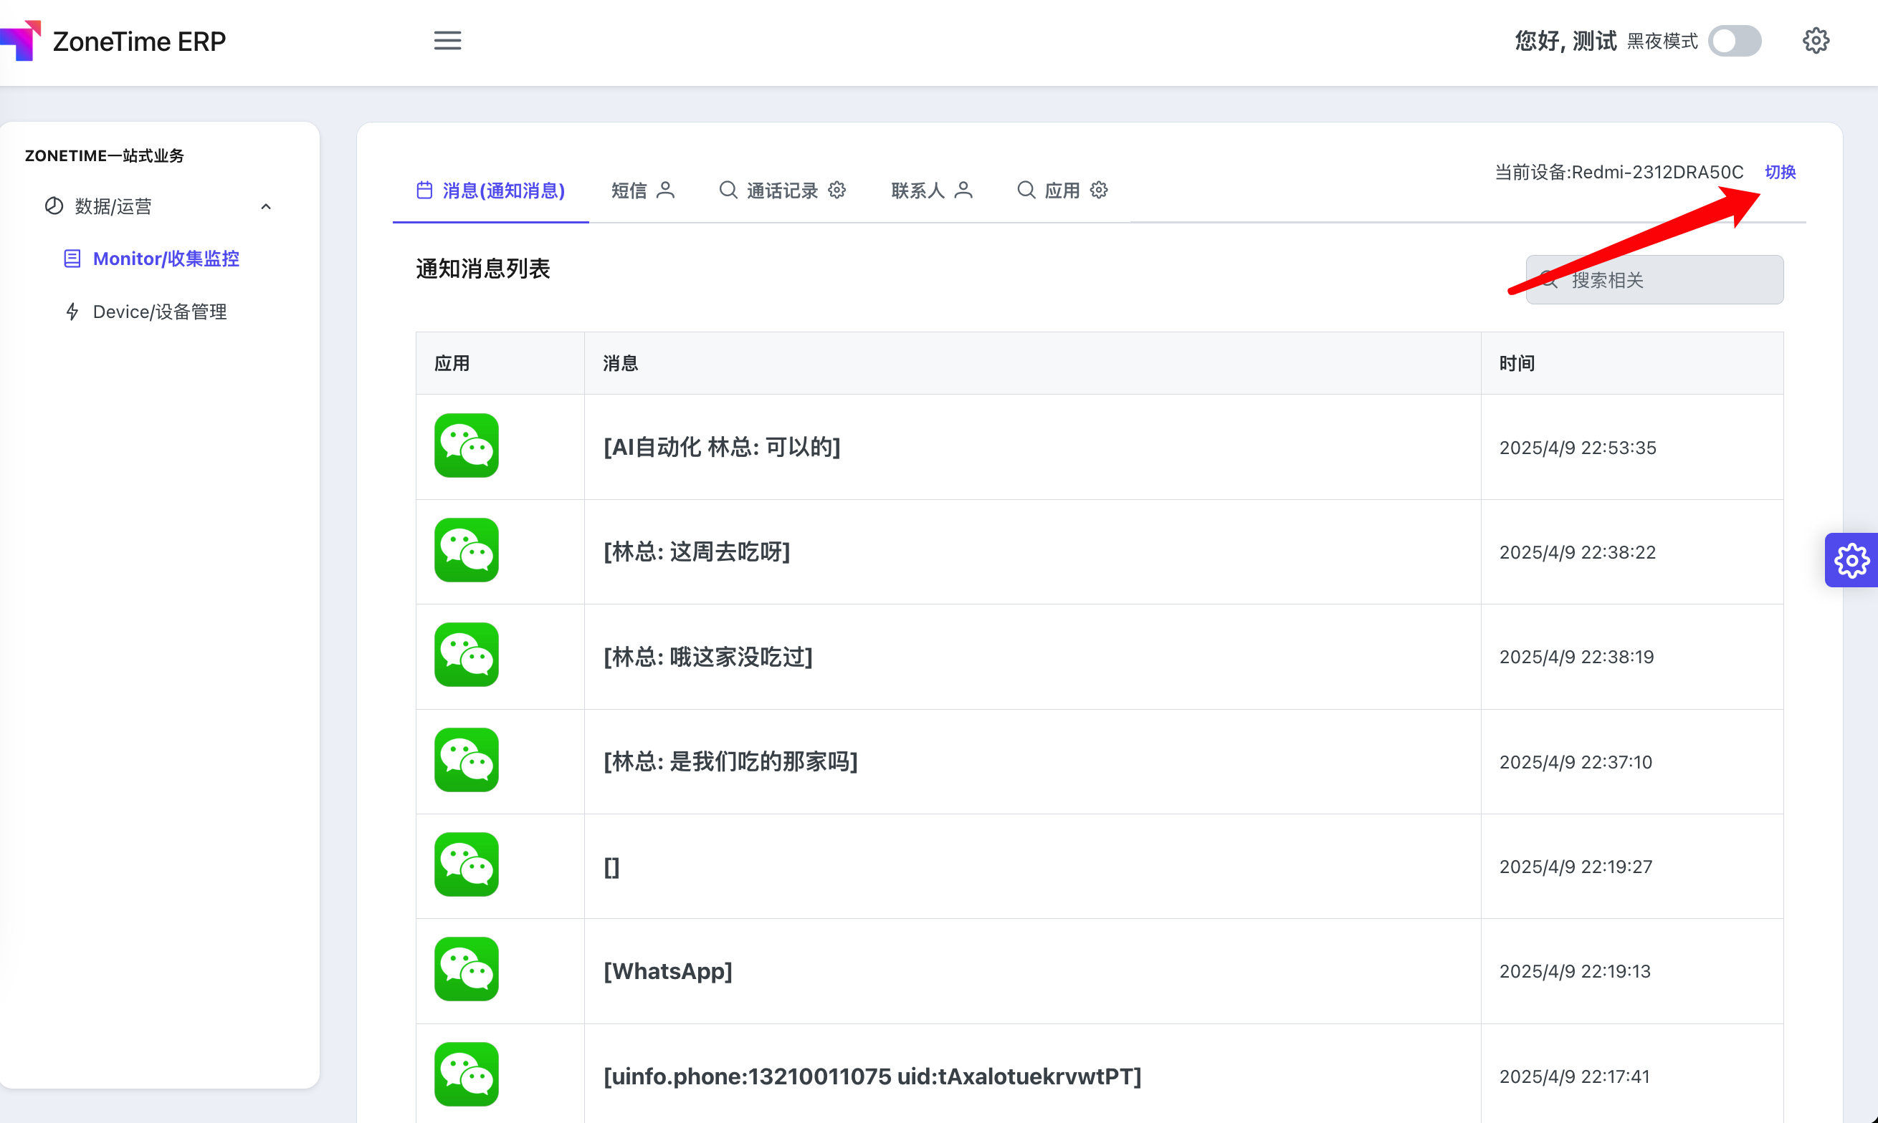Click the 通知消息列表 heading
The image size is (1878, 1123).
[x=483, y=269]
